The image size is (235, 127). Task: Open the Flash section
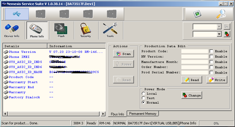(x=61, y=31)
